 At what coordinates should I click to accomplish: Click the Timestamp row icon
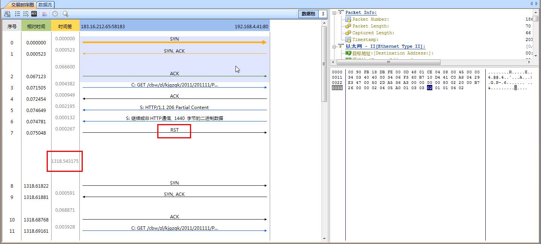348,39
